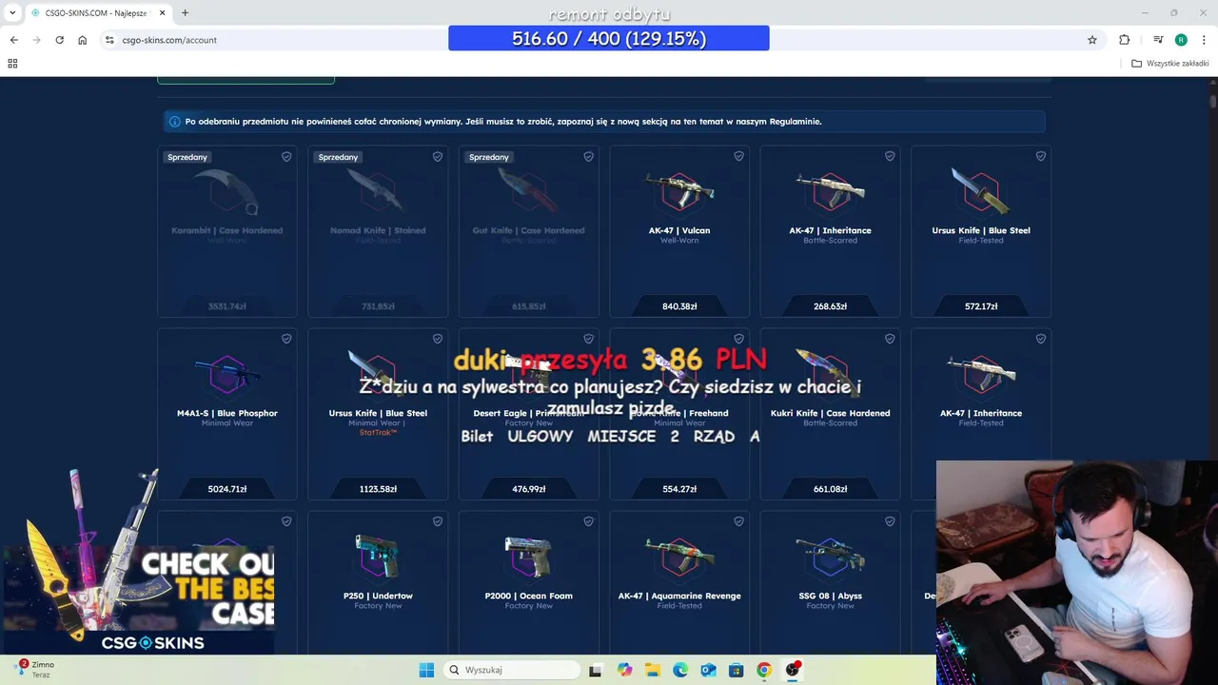Click the Sprzedany badge on Karambit card

click(187, 157)
